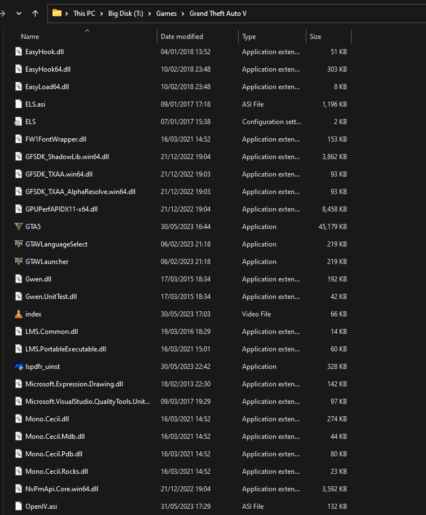Click the date 30/05/2023 16:44 for GTA5
The height and width of the screenshot is (515, 426).
[x=186, y=227]
